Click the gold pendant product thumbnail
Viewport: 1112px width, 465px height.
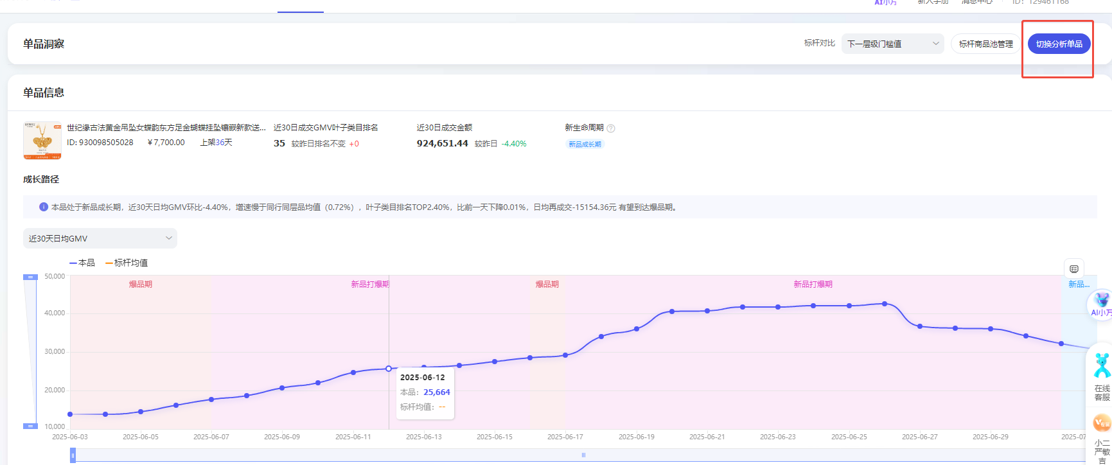point(42,140)
